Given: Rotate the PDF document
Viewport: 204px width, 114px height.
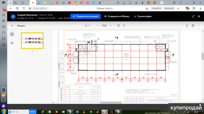Looking at the screenshot, I should point(124,26).
